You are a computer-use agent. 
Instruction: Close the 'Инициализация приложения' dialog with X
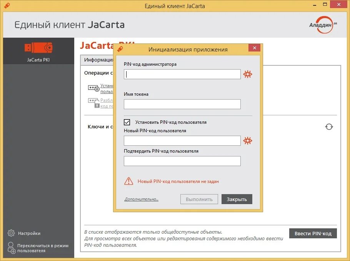pyautogui.click(x=255, y=48)
